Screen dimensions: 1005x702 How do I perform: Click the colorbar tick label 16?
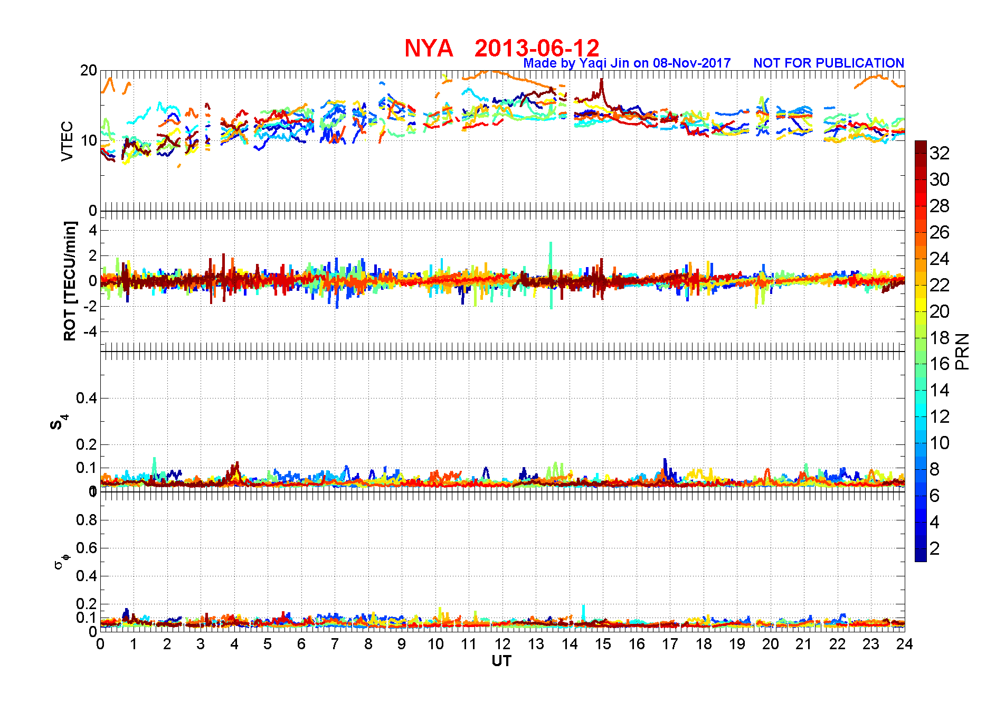click(940, 364)
